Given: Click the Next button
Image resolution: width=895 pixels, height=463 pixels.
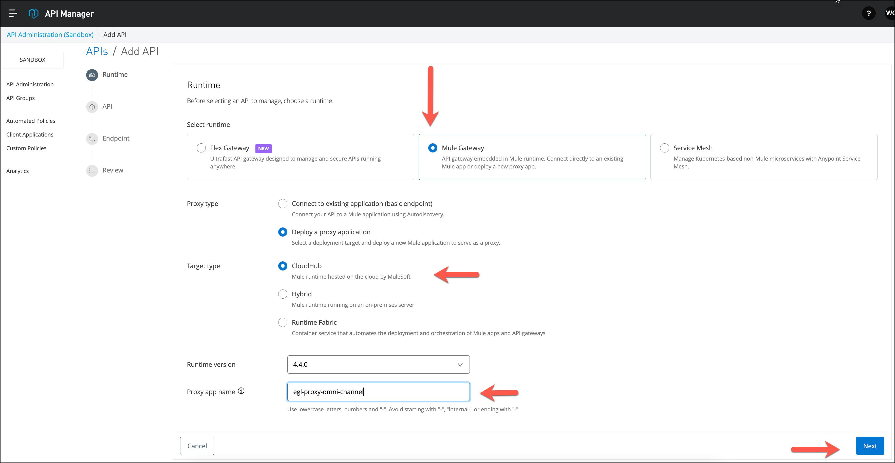Looking at the screenshot, I should pos(870,446).
